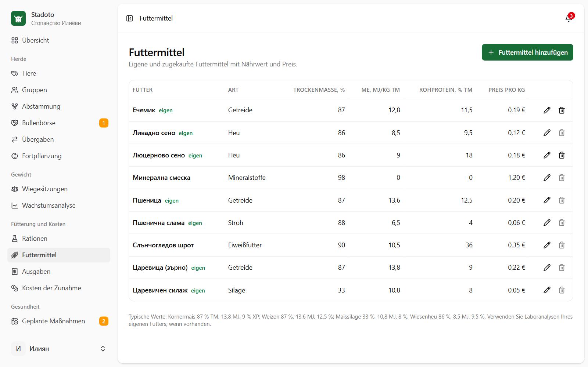
Task: Delete Ечемик feed with trash icon
Action: click(x=562, y=110)
